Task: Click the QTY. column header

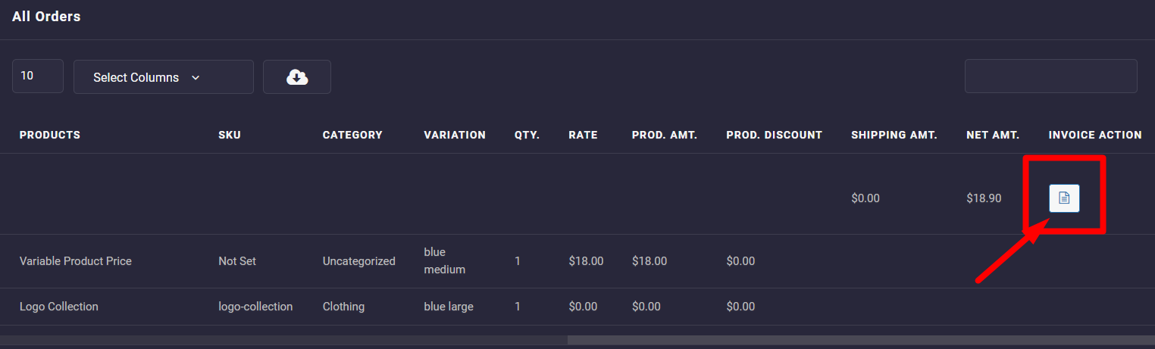Action: 527,136
